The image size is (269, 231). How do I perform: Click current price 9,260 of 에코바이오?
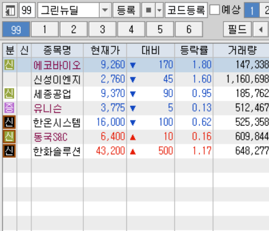click(113, 64)
